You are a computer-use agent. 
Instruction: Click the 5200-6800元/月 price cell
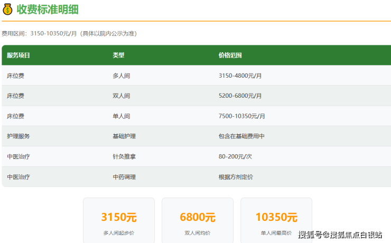pos(240,96)
